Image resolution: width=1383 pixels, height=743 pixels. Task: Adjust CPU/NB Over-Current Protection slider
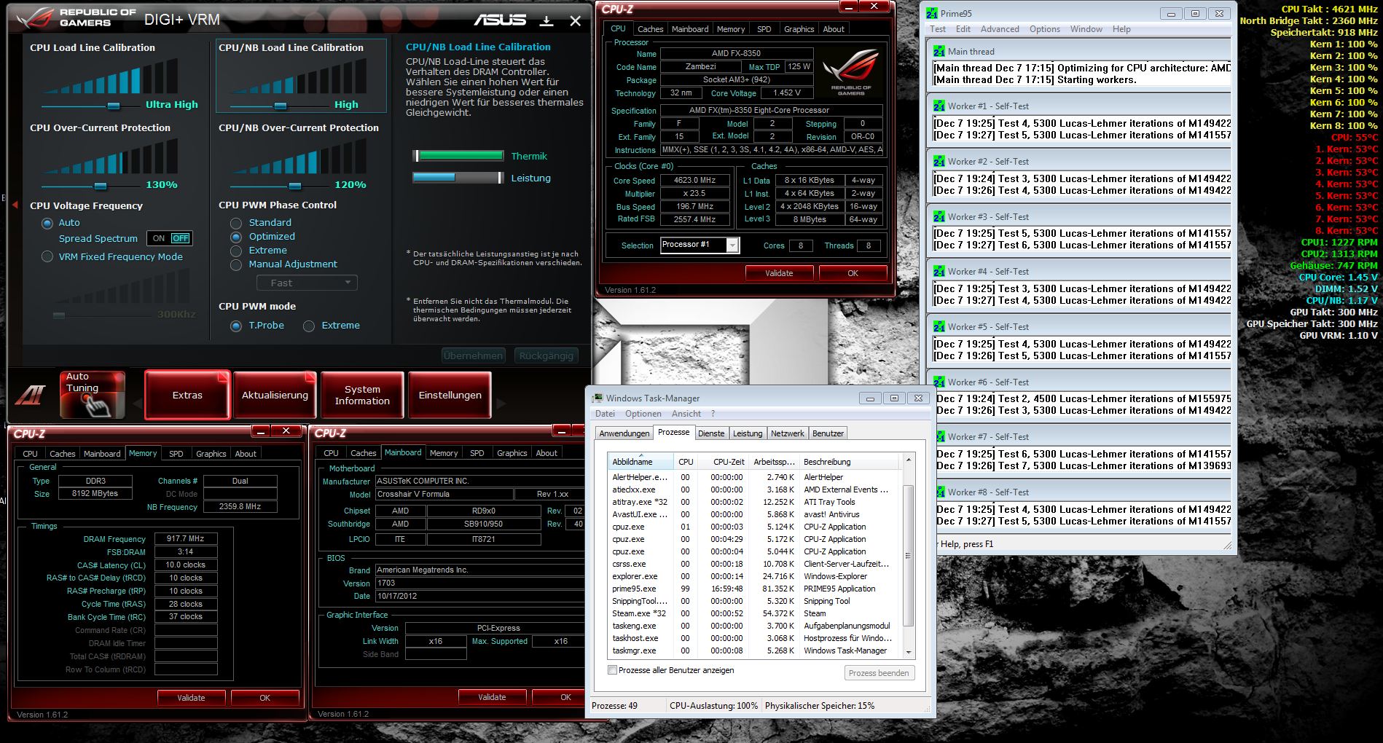294,186
